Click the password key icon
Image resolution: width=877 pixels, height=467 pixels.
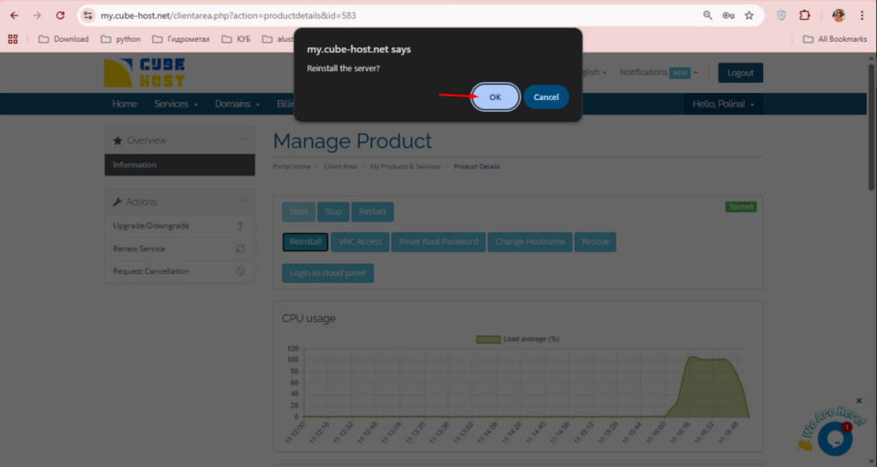(728, 15)
